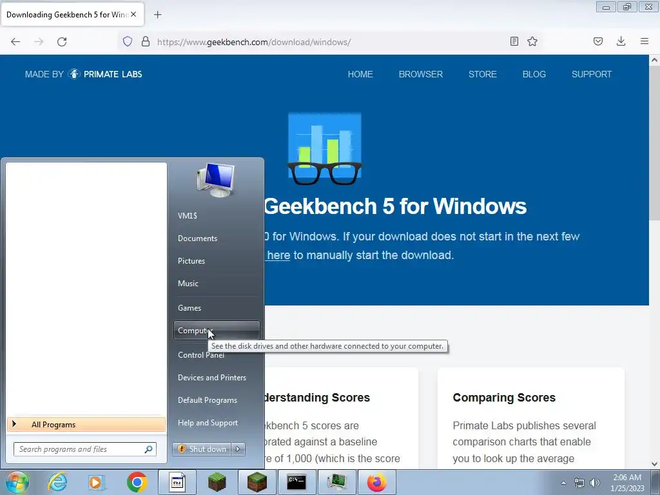The height and width of the screenshot is (495, 660).
Task: Expand All Programs in Start menu
Action: click(86, 424)
